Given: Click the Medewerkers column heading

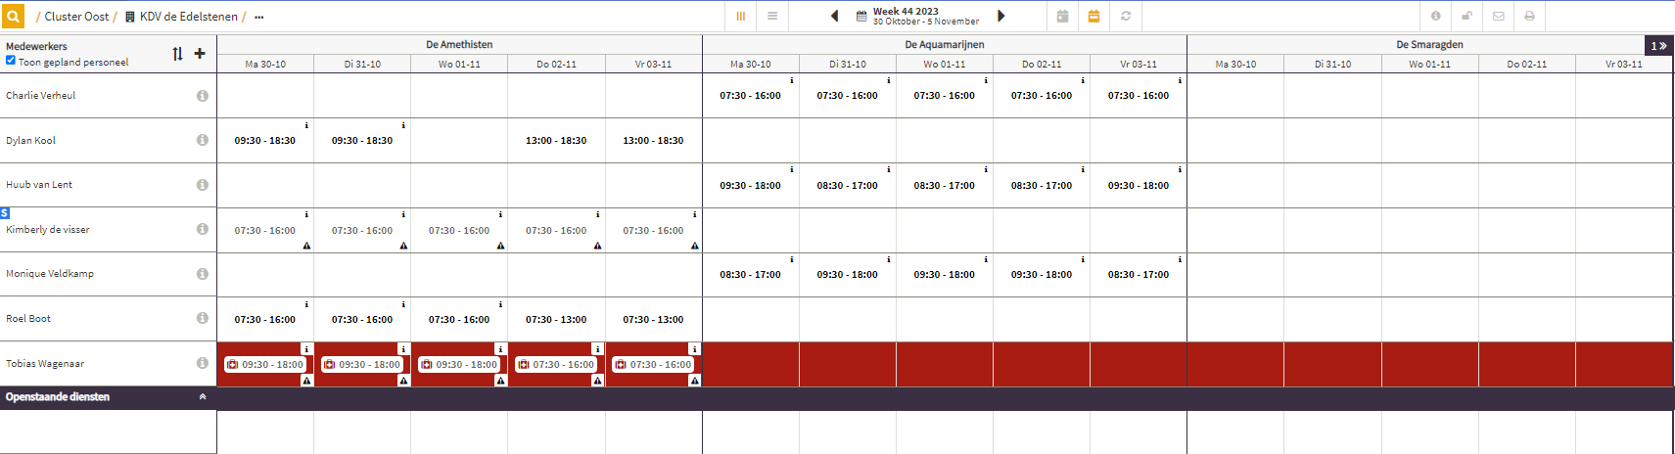Looking at the screenshot, I should [x=36, y=46].
